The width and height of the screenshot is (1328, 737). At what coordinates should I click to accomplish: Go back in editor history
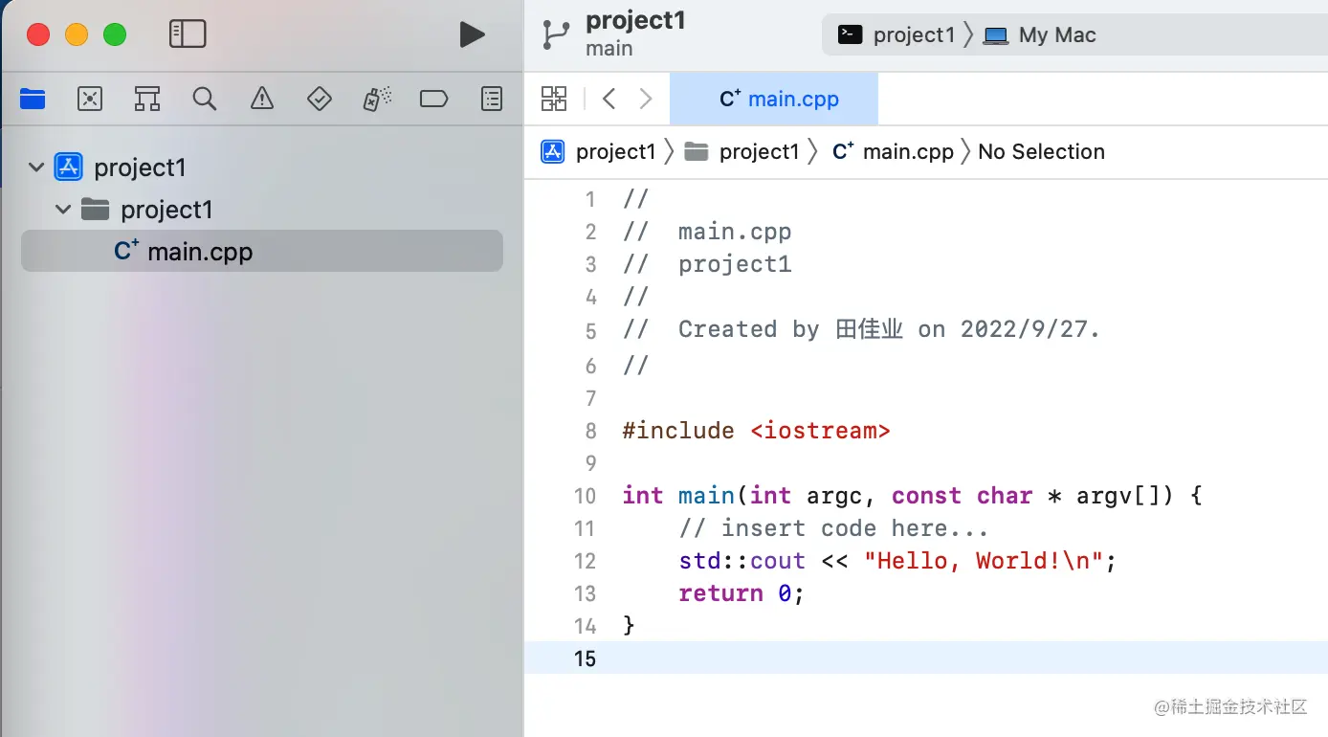609,98
